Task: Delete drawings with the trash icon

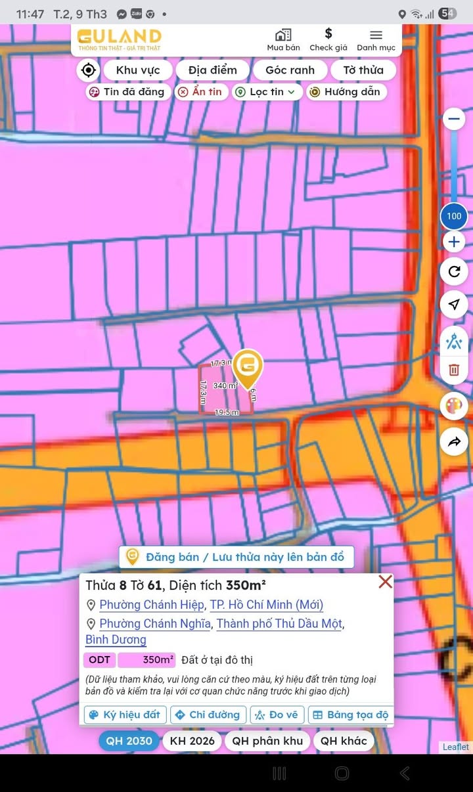Action: tap(454, 370)
